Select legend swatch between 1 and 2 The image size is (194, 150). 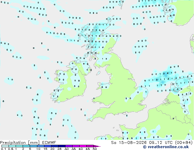click(x=19, y=146)
